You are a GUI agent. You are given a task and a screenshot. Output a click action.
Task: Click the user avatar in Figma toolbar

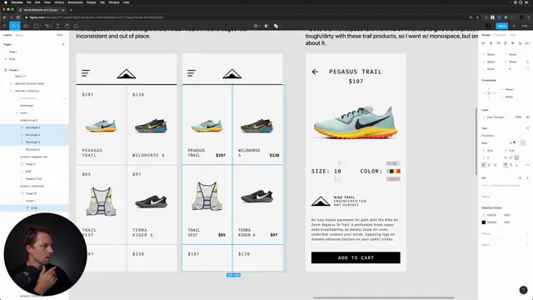coord(489,26)
